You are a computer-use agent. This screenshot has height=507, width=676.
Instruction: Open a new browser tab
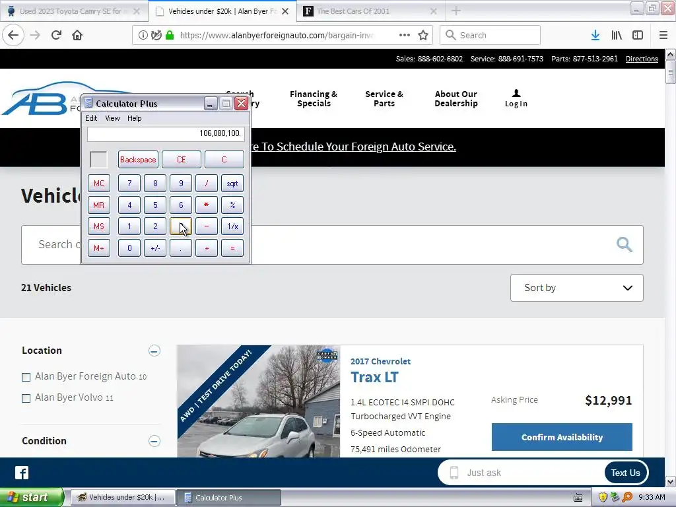tap(456, 11)
